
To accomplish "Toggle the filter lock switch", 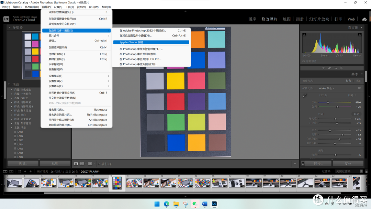I will [x=366, y=172].
